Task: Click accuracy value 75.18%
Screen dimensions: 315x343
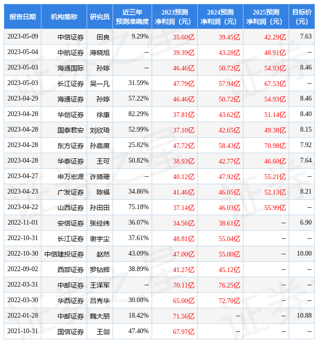Action: [138, 207]
